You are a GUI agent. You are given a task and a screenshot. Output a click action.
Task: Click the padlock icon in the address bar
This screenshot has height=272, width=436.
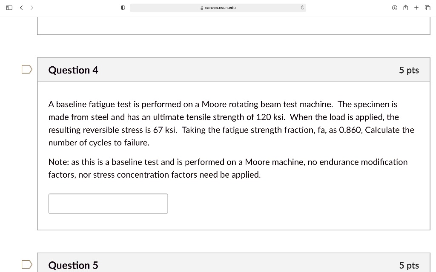coord(201,7)
